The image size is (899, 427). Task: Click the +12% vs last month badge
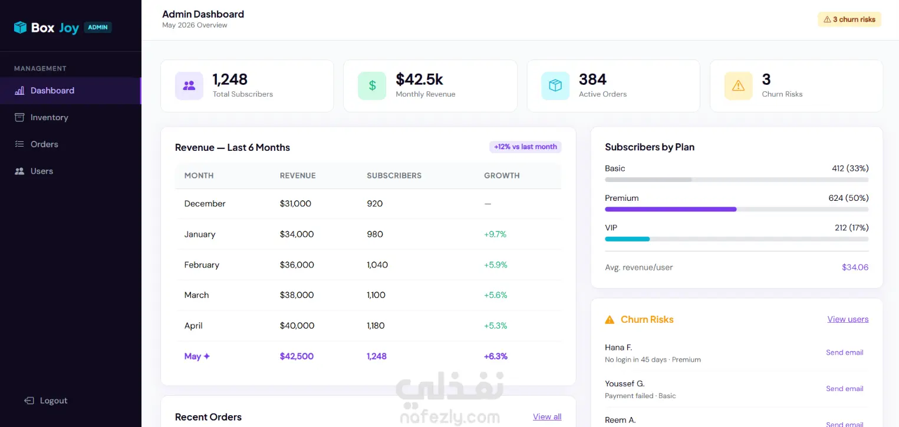coord(525,147)
